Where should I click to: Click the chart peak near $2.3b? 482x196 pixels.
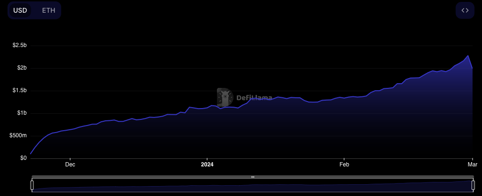click(x=467, y=56)
